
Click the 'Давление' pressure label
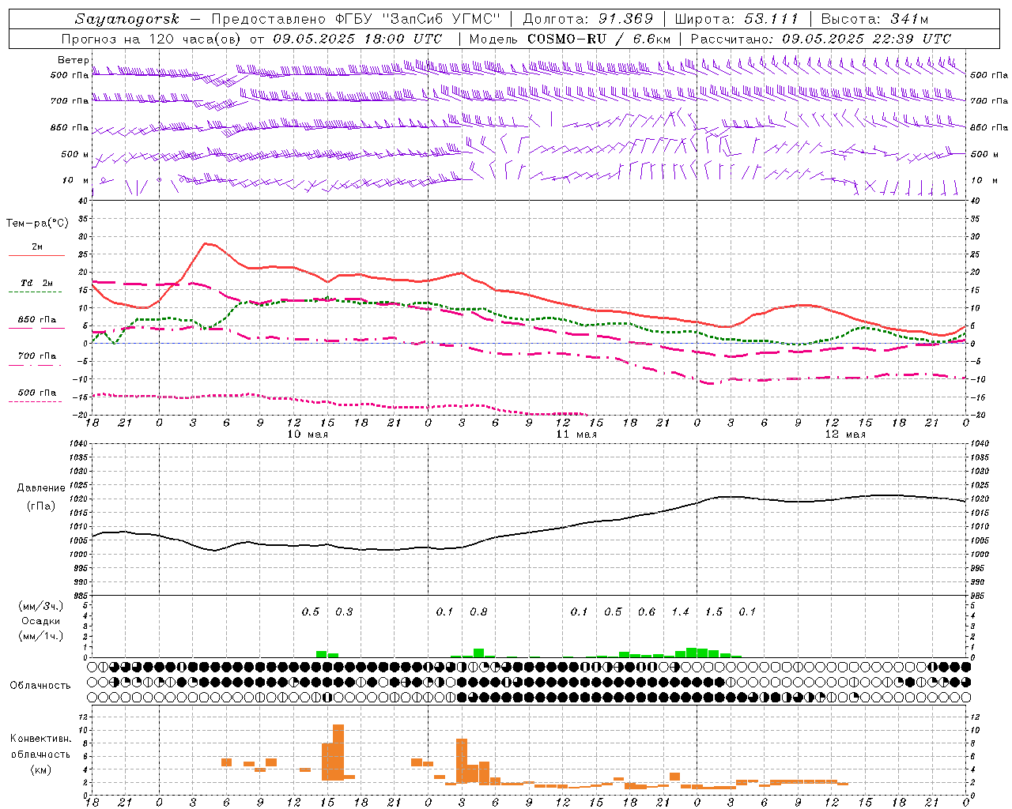coord(41,488)
